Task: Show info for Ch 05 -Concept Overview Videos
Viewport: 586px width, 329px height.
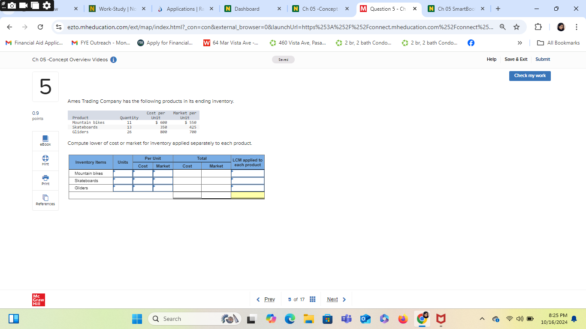Action: (113, 60)
